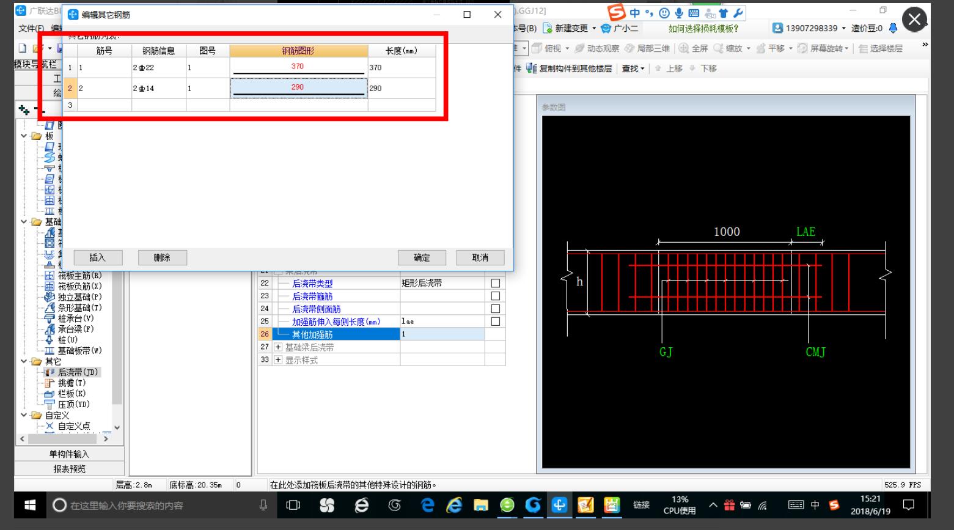Open the Windows Start menu

(x=29, y=505)
